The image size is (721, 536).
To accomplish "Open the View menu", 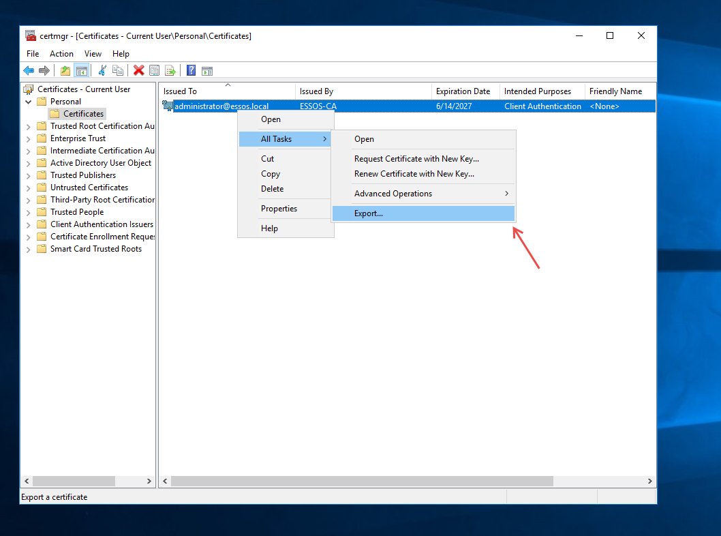I will click(x=93, y=54).
